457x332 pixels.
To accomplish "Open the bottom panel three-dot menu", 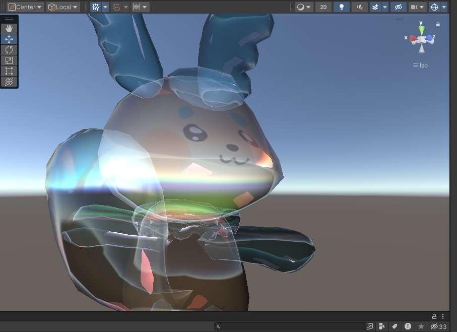I will pyautogui.click(x=443, y=316).
